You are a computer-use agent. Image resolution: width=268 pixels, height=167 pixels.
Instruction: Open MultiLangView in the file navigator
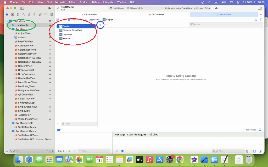(26, 86)
